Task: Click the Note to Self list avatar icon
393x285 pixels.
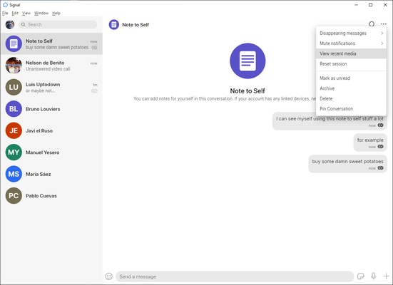Action: pyautogui.click(x=14, y=44)
